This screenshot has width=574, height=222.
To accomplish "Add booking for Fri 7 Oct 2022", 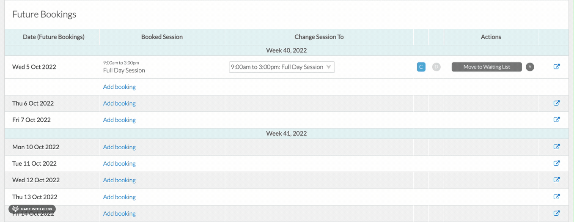I will [119, 120].
